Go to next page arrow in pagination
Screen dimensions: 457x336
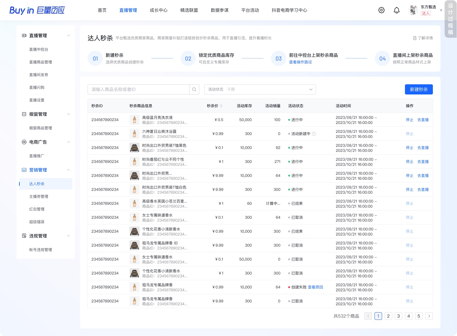point(429,316)
